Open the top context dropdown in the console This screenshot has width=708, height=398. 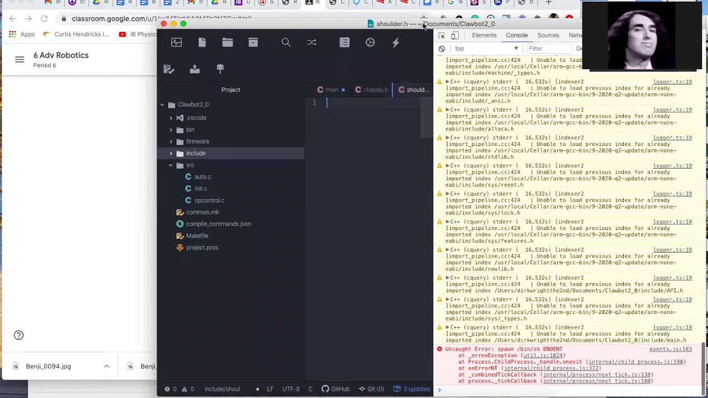(x=487, y=49)
